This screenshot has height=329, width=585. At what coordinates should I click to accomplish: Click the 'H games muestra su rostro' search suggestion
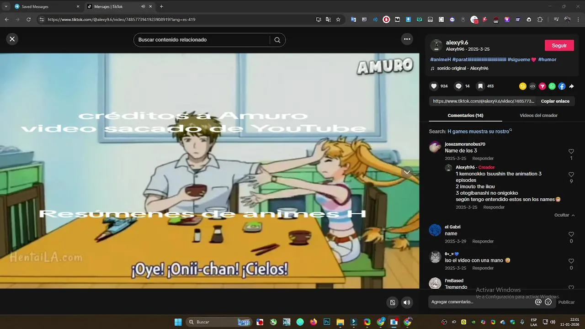(x=478, y=132)
